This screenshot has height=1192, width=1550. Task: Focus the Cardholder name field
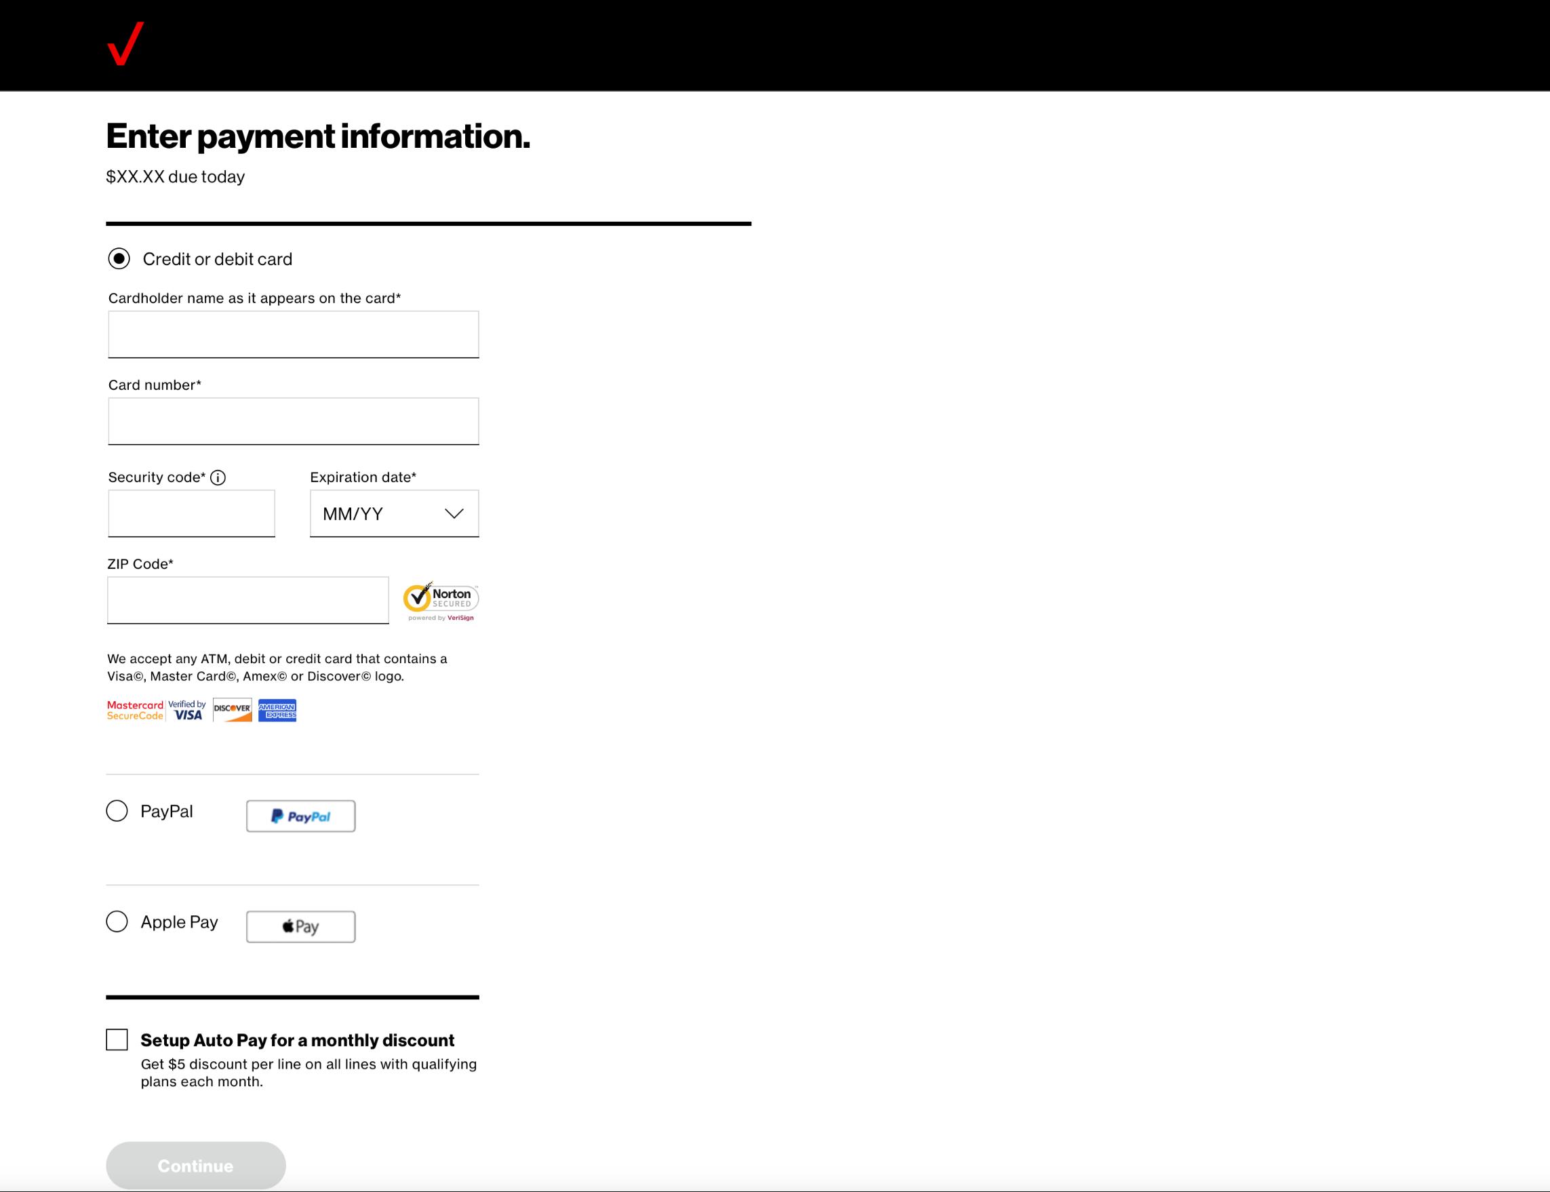293,334
